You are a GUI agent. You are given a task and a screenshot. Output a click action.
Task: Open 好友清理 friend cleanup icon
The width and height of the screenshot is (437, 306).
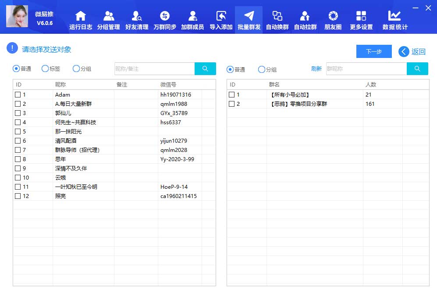tap(137, 16)
